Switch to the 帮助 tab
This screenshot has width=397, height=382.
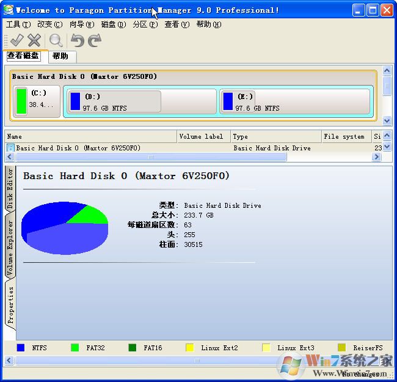60,56
